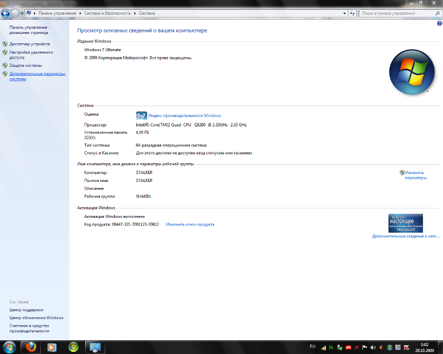
Task: Open Kaspersky tray icon
Action: (406, 348)
